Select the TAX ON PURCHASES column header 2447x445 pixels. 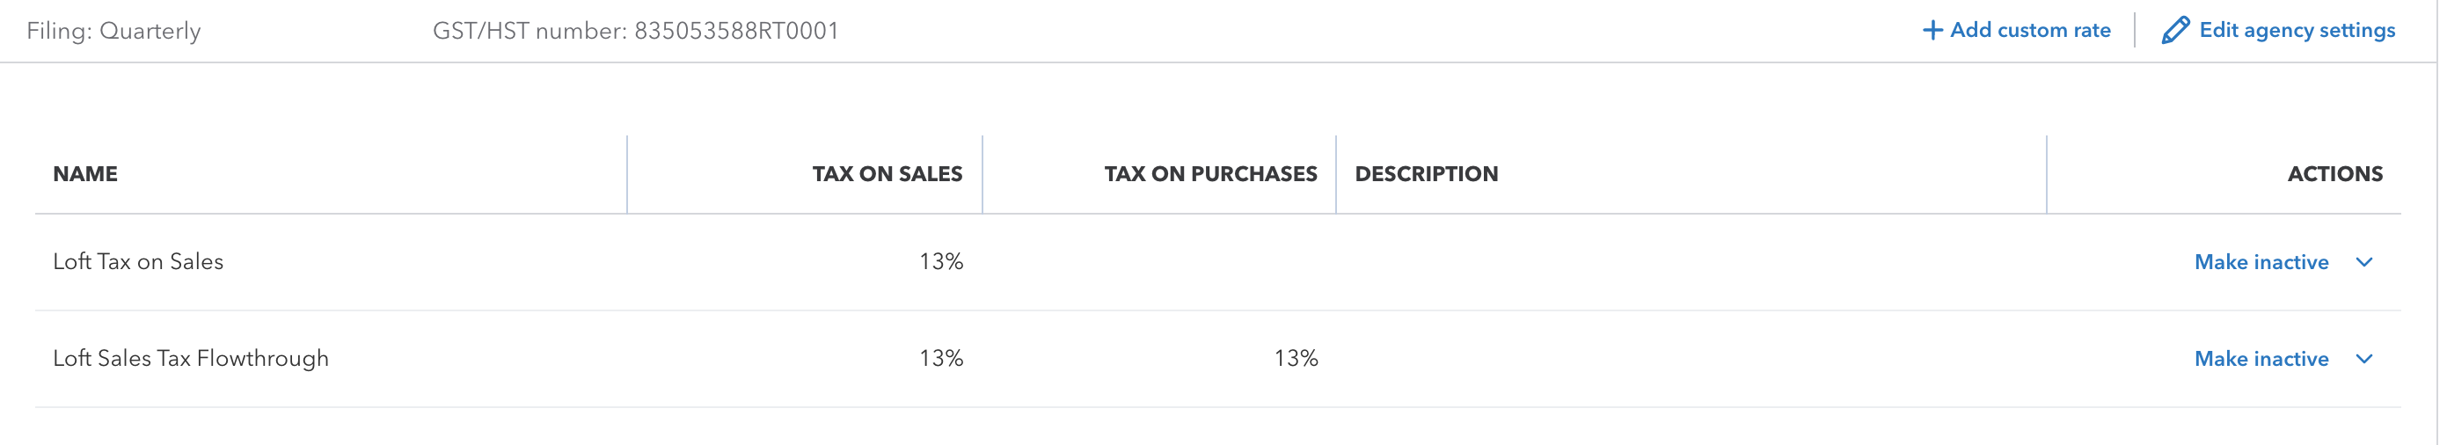tap(1210, 173)
